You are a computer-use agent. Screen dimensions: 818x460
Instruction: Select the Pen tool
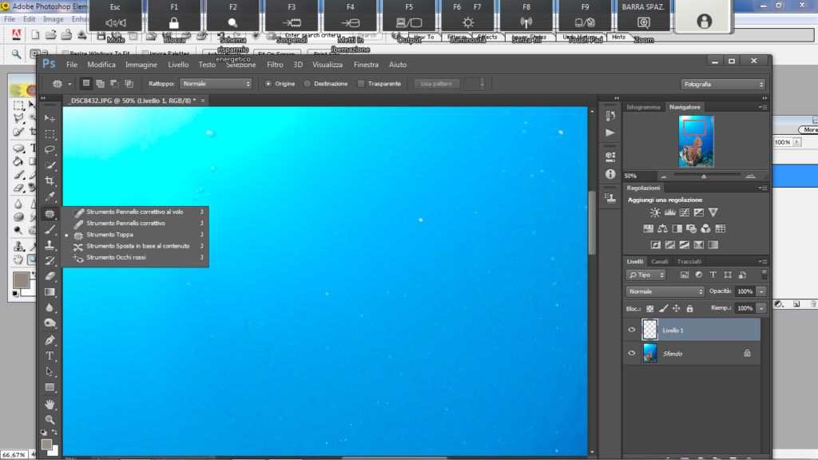[x=50, y=340]
